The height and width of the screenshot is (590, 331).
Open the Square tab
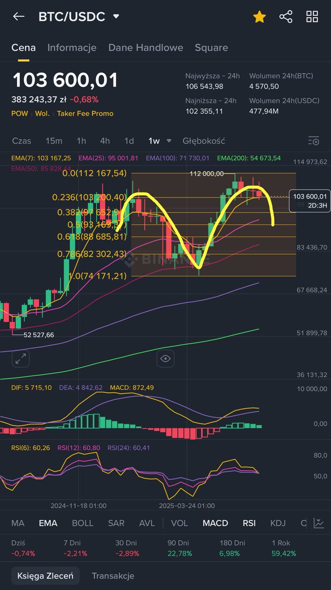pos(211,48)
